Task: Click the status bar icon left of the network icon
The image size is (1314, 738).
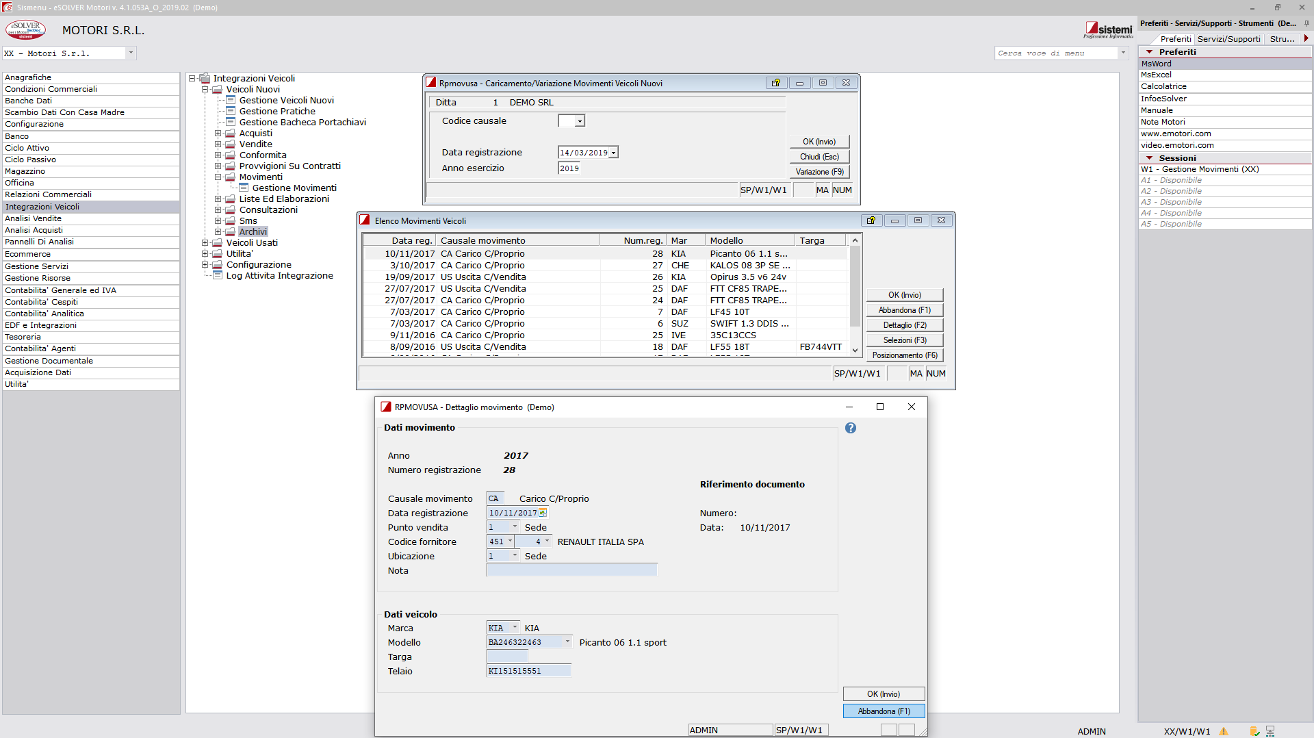Action: (x=1254, y=731)
